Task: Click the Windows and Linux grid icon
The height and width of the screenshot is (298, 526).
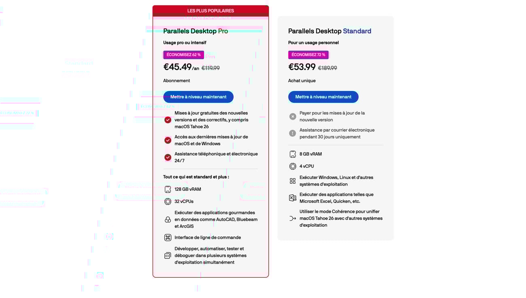Action: (x=293, y=181)
